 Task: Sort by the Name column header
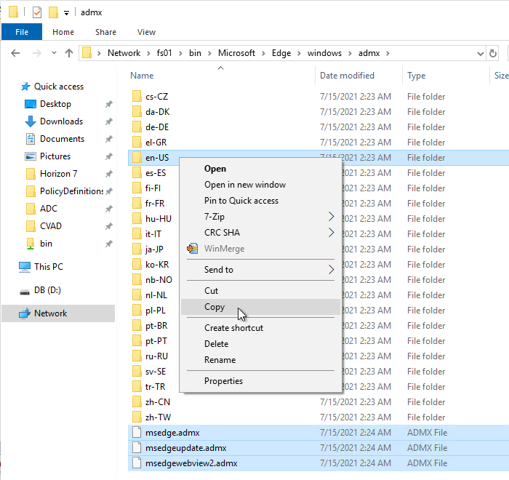point(142,76)
